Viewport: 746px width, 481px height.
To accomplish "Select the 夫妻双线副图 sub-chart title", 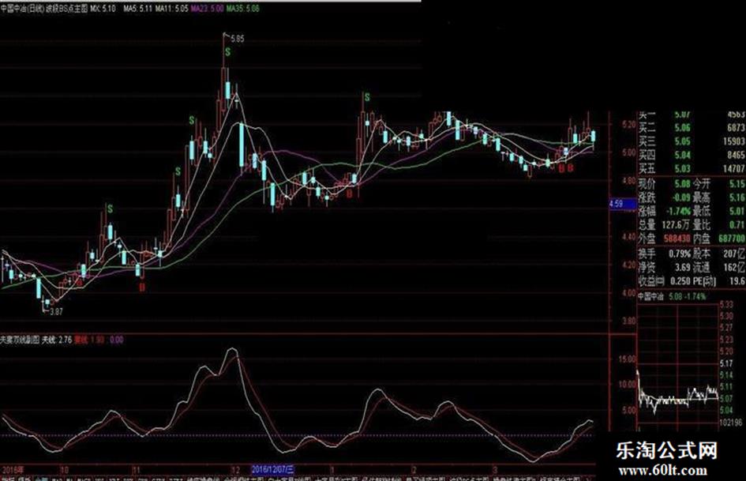I will [x=20, y=340].
